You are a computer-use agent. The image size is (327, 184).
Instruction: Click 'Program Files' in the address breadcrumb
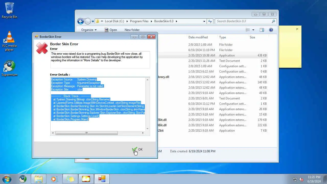[139, 21]
